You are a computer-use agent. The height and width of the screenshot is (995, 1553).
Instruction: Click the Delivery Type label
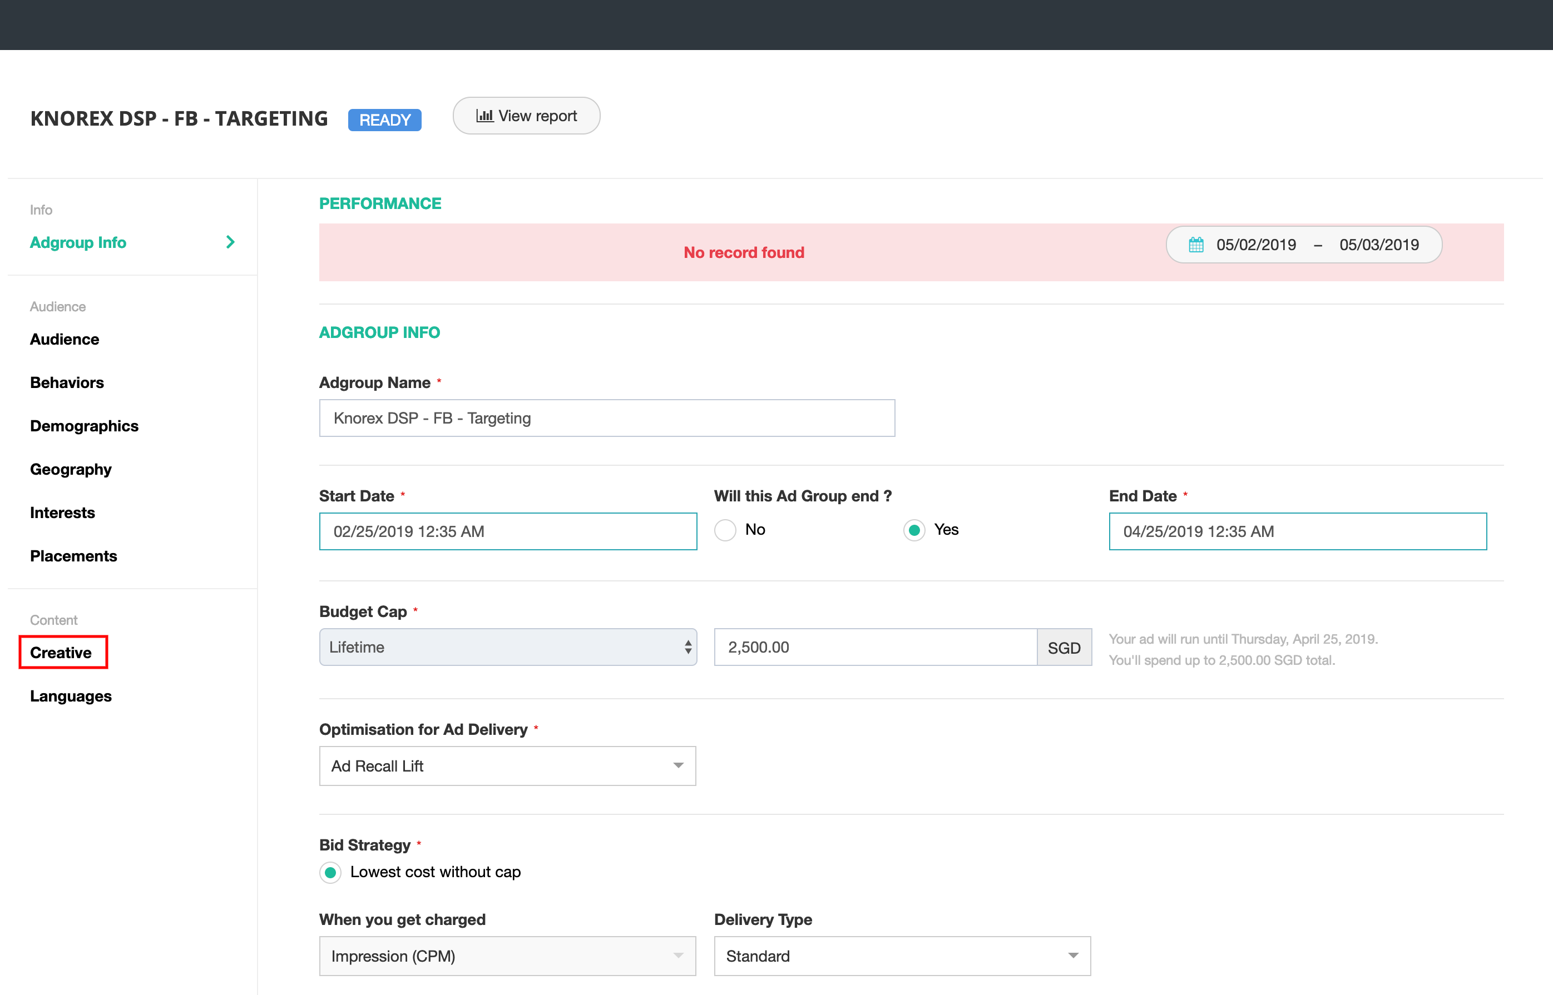(763, 919)
